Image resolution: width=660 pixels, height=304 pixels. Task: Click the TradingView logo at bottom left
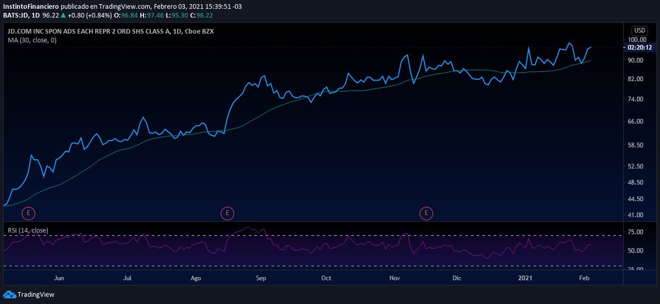[29, 295]
